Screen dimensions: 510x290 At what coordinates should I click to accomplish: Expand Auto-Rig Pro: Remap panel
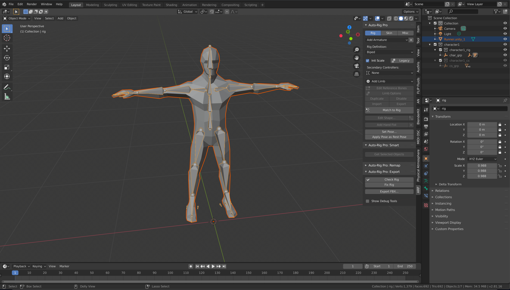click(384, 165)
